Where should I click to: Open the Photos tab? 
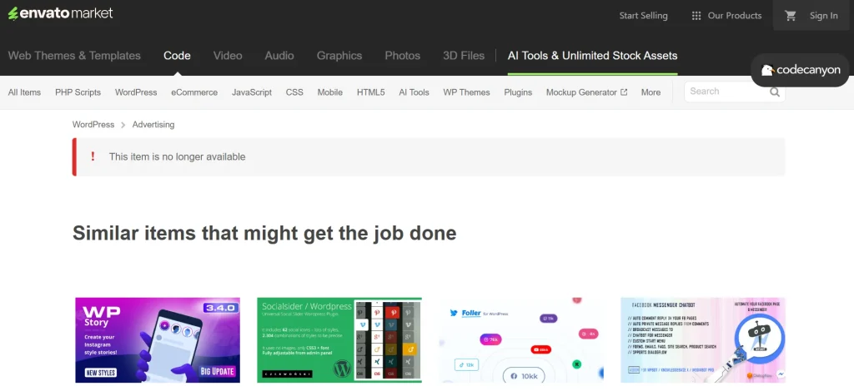403,56
